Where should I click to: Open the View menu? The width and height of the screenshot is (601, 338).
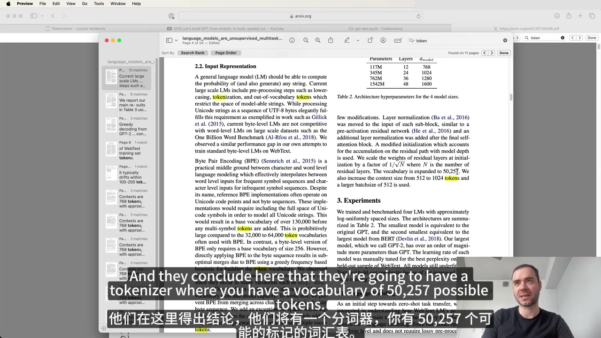71,3
